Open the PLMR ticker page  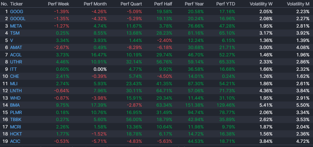[x=16, y=112]
